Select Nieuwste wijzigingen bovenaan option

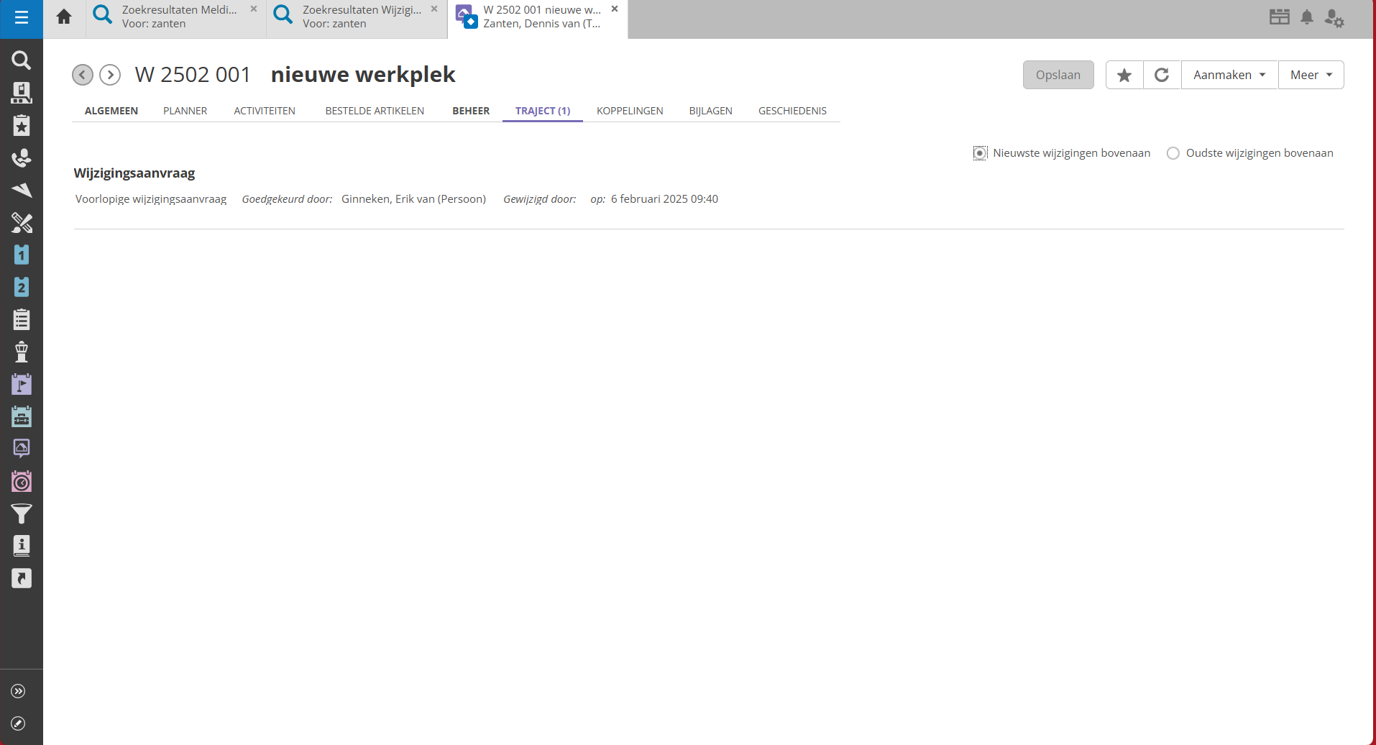pyautogui.click(x=980, y=153)
